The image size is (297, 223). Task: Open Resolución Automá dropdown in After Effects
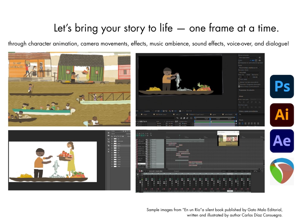pyautogui.click(x=257, y=77)
